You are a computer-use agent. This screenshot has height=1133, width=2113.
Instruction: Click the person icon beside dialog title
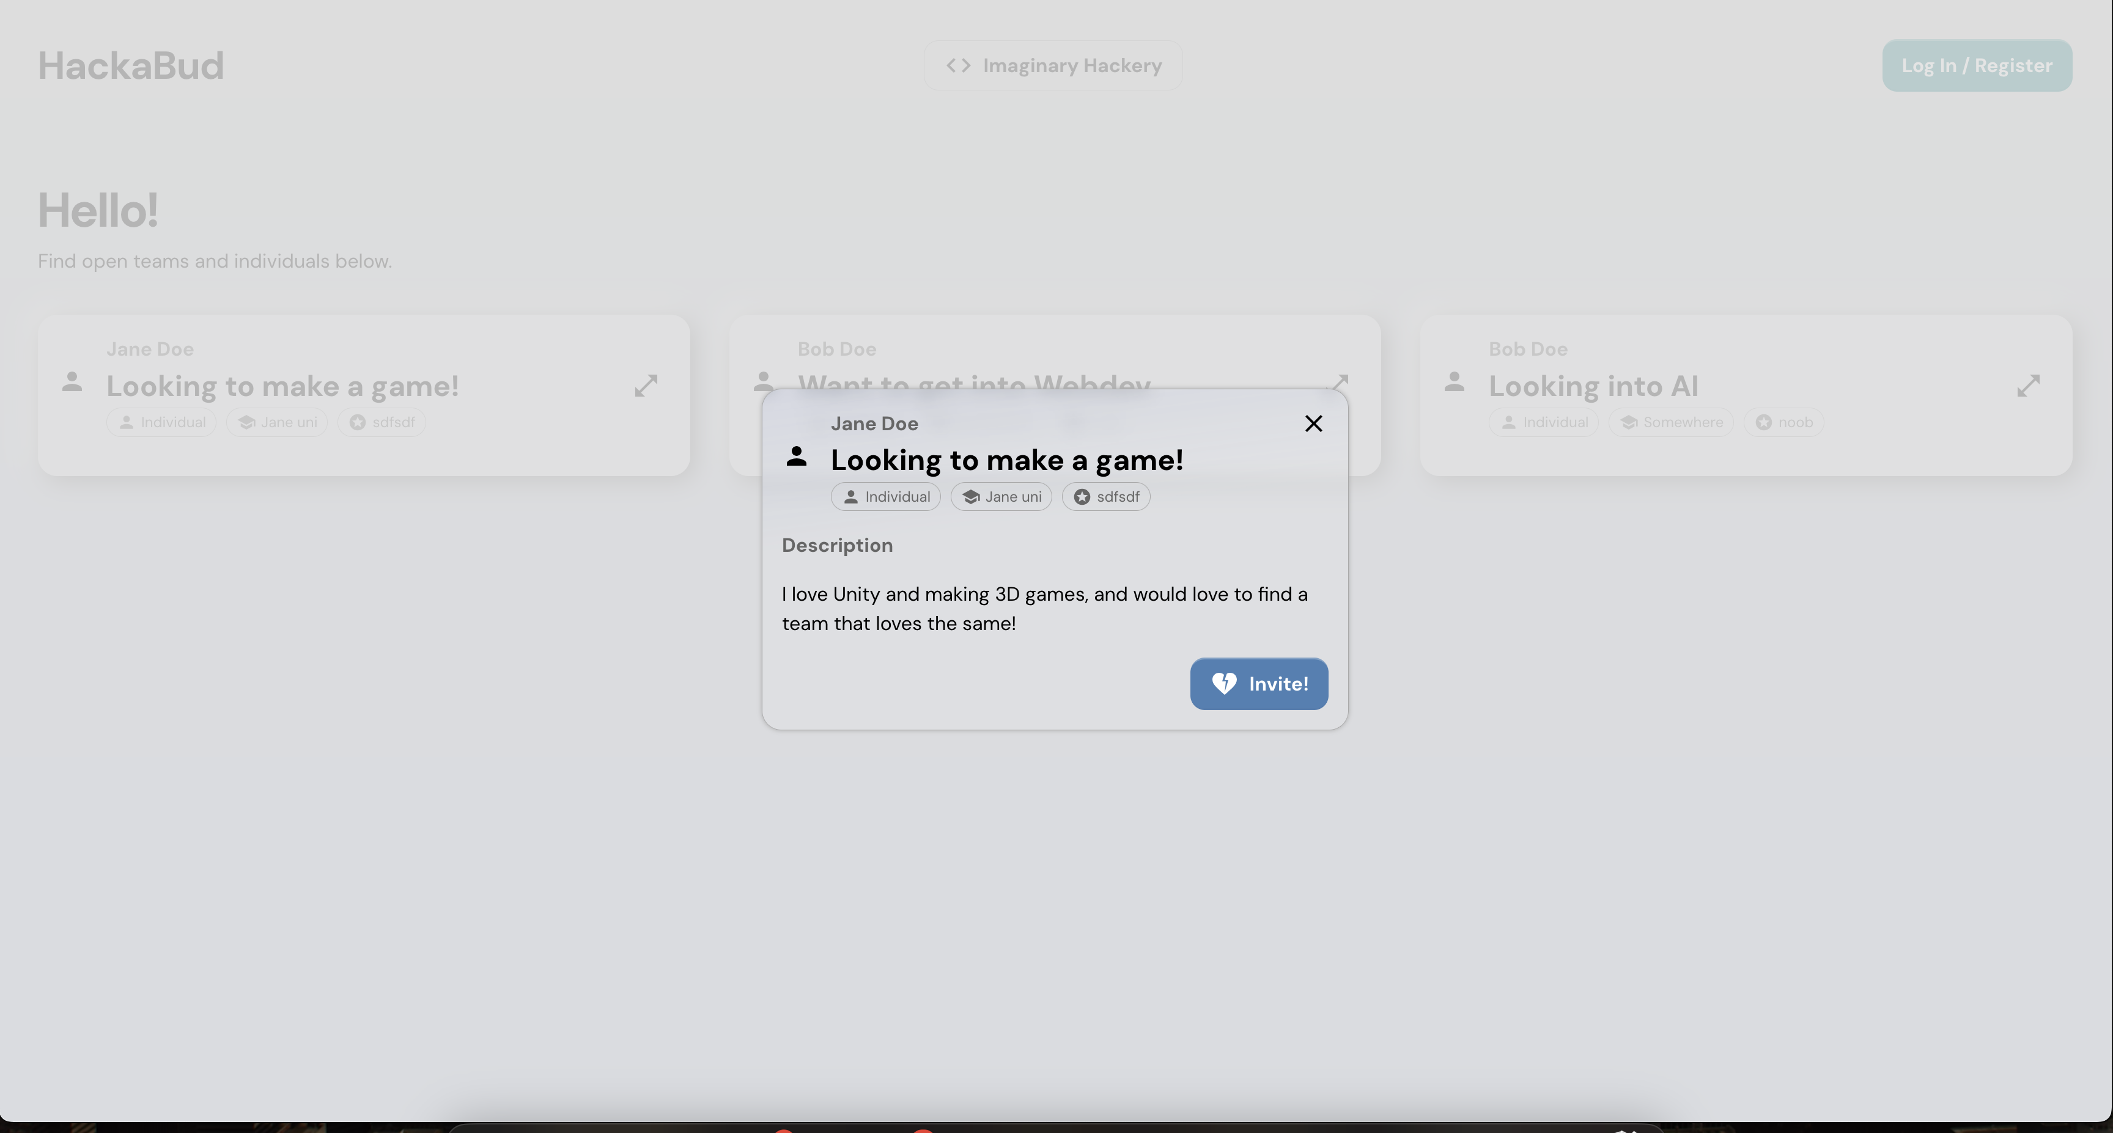pos(795,456)
